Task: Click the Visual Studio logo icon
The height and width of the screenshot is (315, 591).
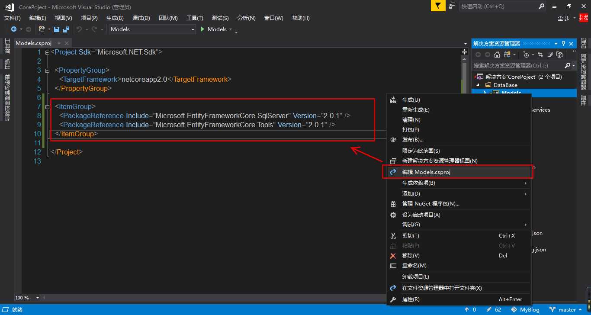Action: (10, 6)
